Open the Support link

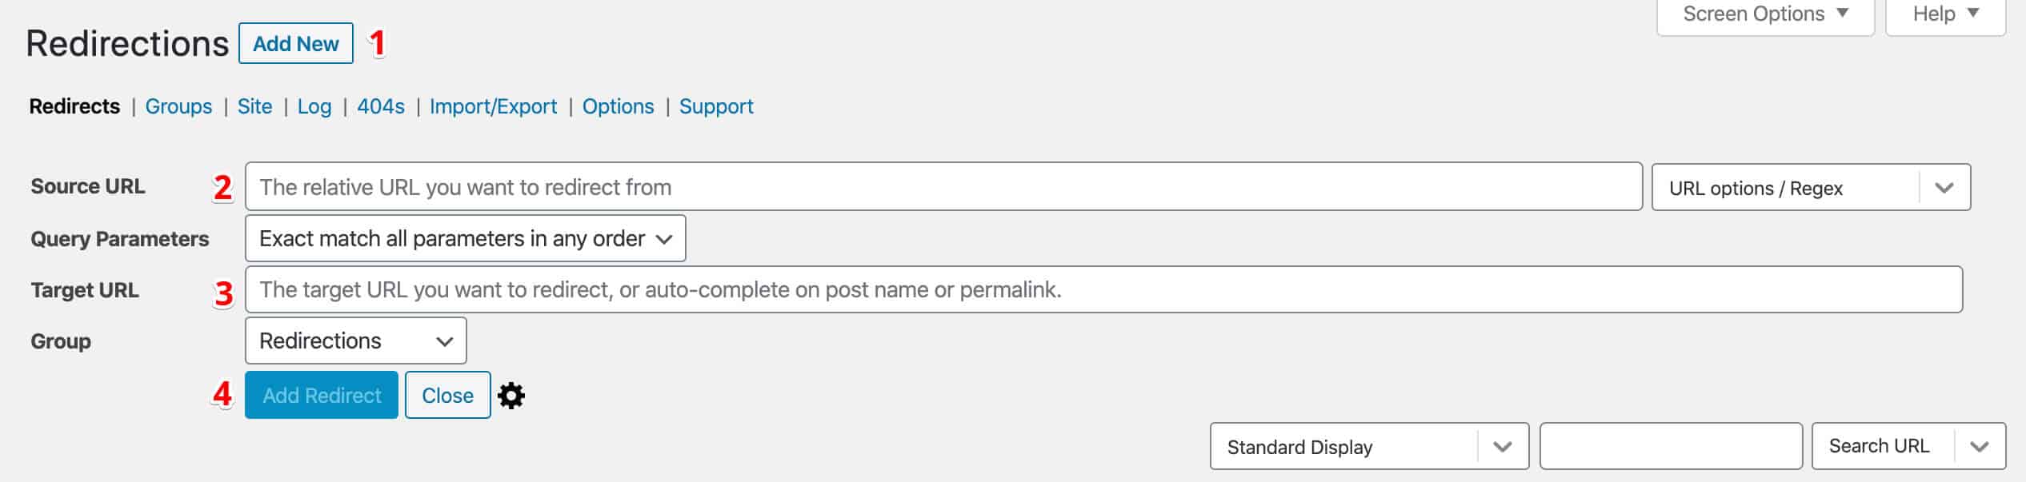(x=716, y=106)
